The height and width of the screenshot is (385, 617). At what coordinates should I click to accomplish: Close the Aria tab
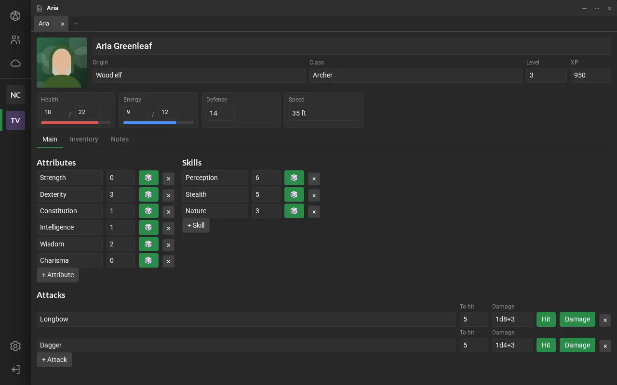pos(63,24)
